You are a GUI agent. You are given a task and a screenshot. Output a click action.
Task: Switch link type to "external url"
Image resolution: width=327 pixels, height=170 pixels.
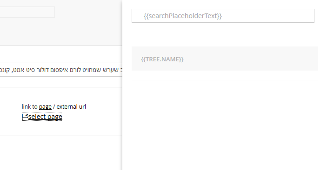71,107
